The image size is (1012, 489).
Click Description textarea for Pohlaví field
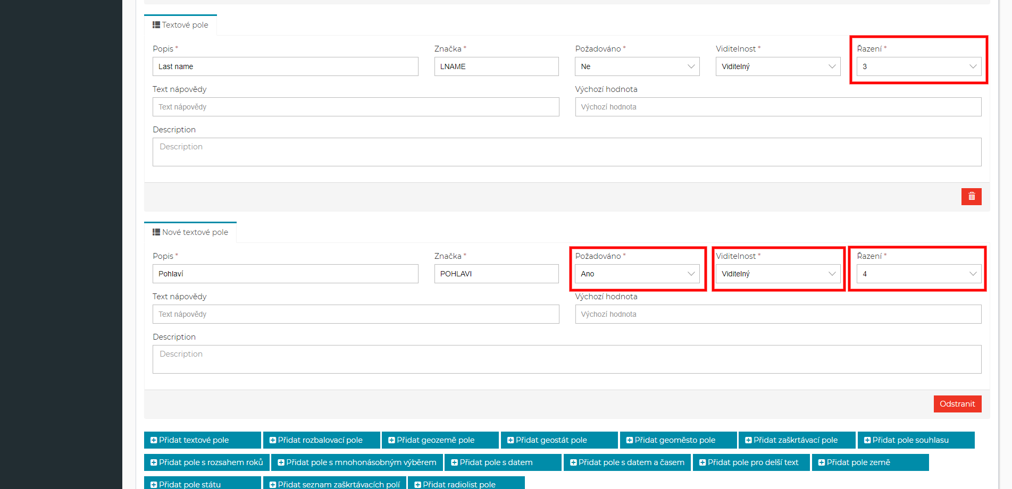tap(567, 359)
